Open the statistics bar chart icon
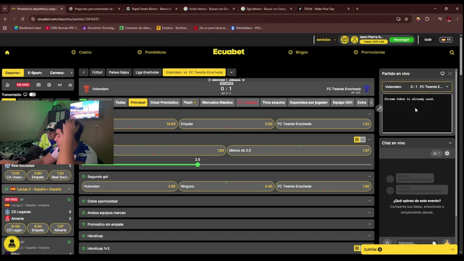Screen dimensions: 464x261 point(70,85)
